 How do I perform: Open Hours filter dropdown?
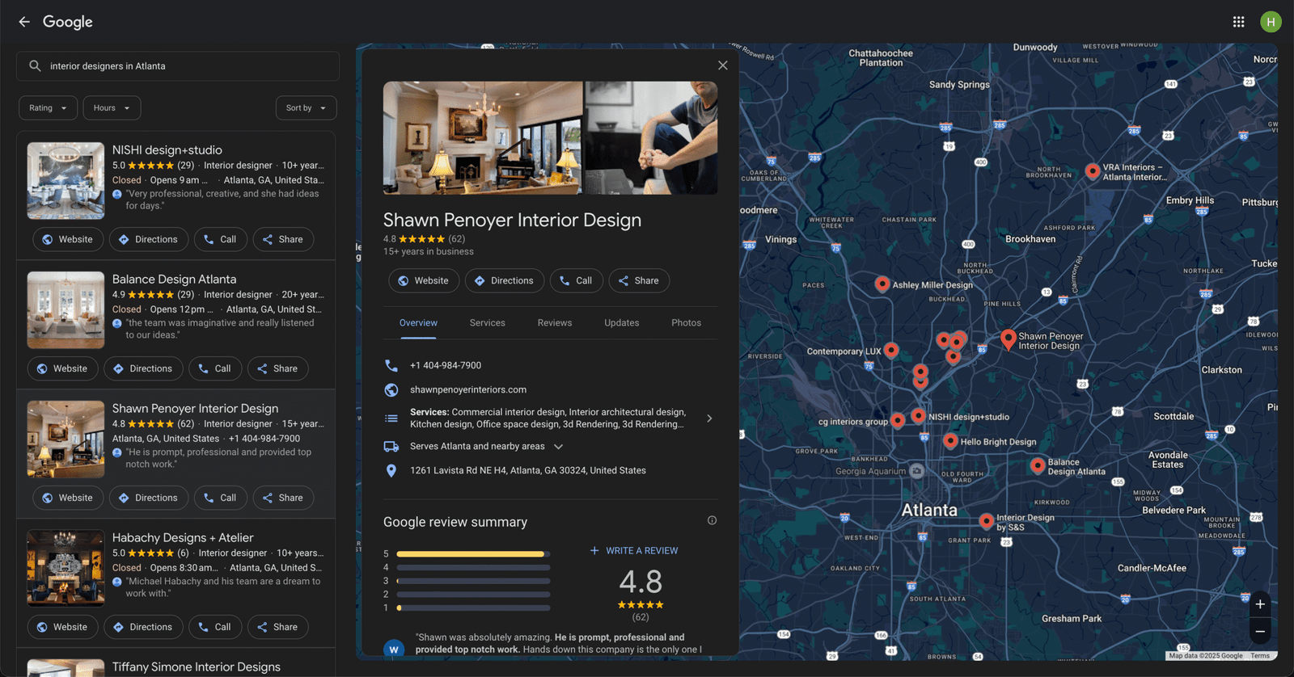pos(112,107)
